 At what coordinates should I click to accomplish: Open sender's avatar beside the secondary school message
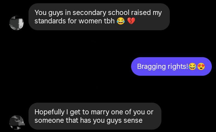(x=16, y=23)
